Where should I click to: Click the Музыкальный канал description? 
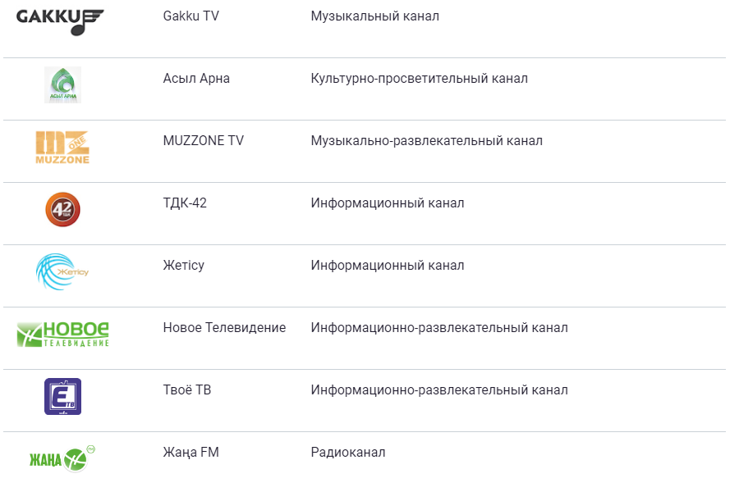click(374, 16)
